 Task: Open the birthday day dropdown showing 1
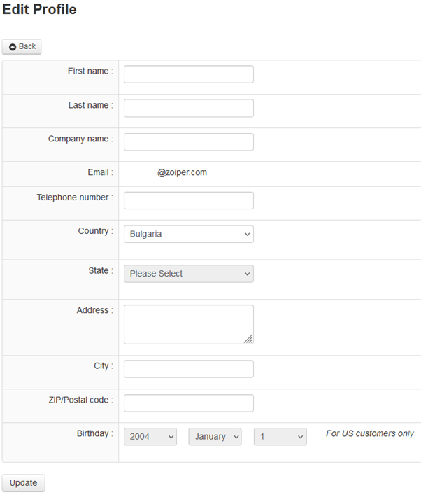tap(280, 437)
